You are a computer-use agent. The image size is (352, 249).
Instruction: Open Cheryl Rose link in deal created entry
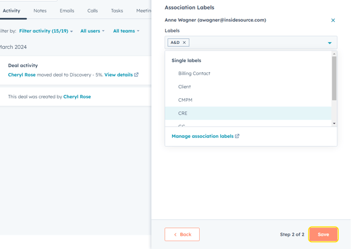click(77, 97)
